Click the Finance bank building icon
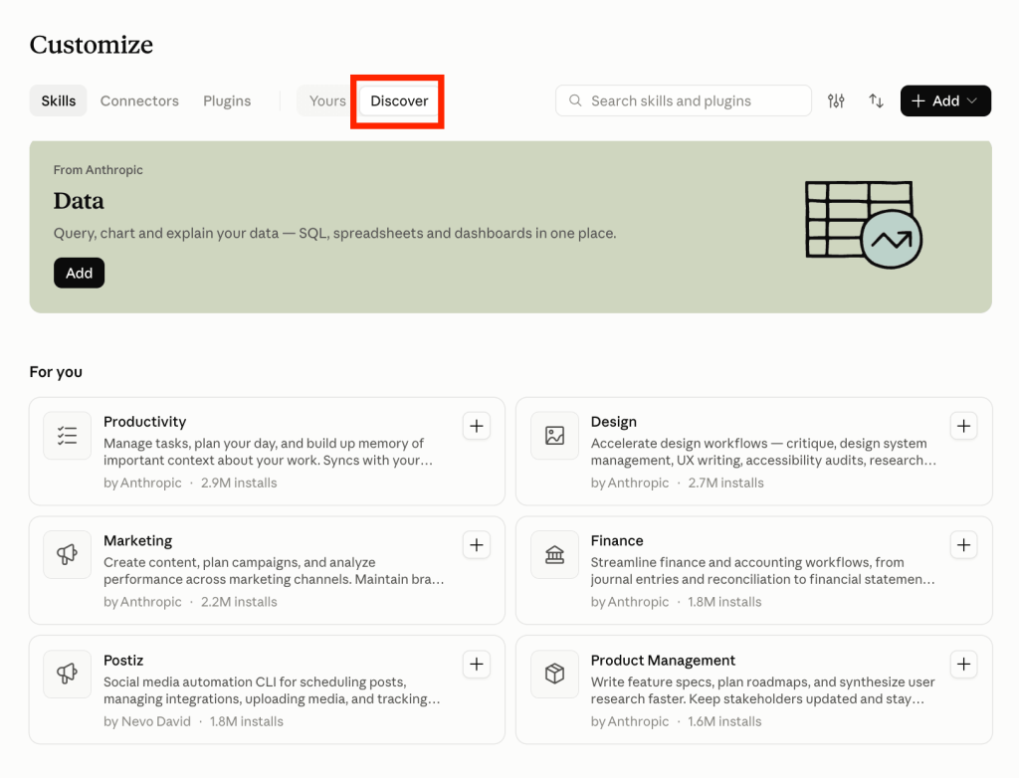Viewport: 1019px width, 778px height. click(554, 554)
